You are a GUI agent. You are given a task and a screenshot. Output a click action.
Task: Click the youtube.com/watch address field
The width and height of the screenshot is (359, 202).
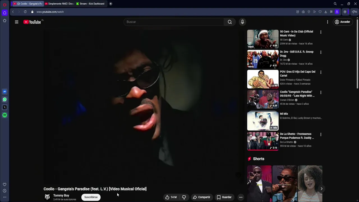(x=50, y=12)
